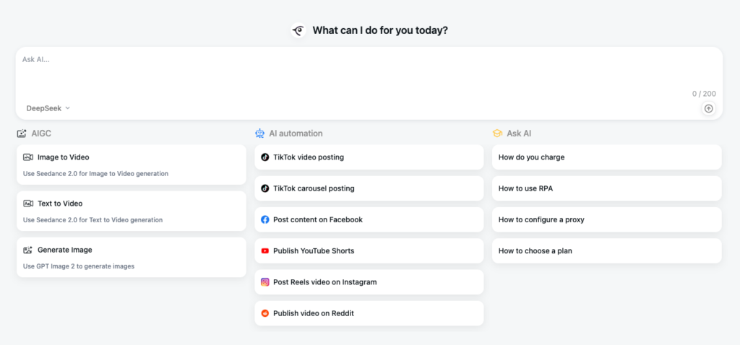Click the send arrow icon in prompt box
740x345 pixels.
tap(708, 108)
